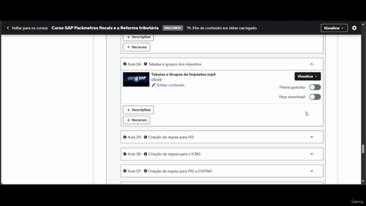Click the checkmark icon of Aula 27

coord(125,171)
